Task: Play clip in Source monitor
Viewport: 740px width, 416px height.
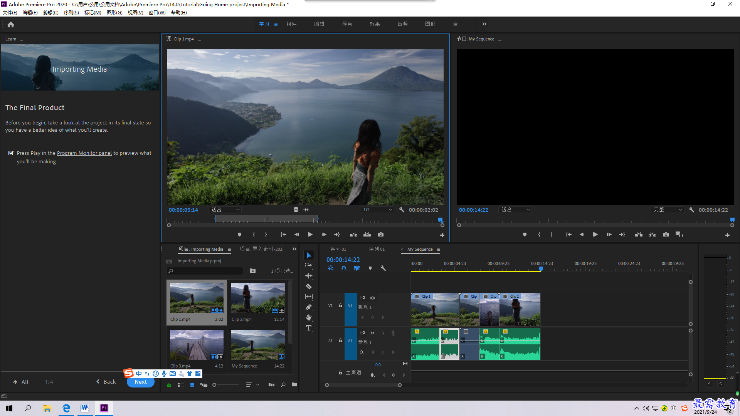Action: click(310, 235)
